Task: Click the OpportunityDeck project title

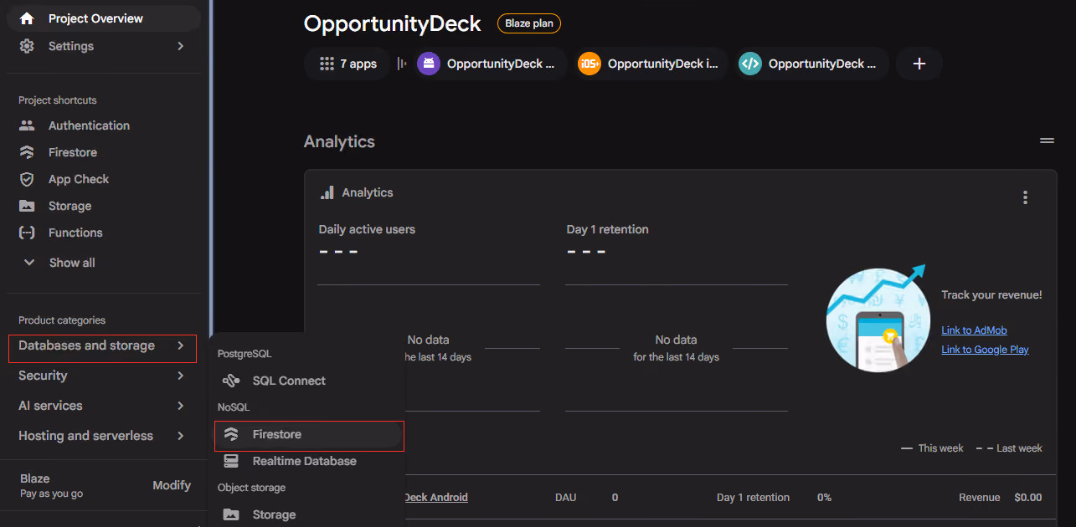Action: (392, 23)
